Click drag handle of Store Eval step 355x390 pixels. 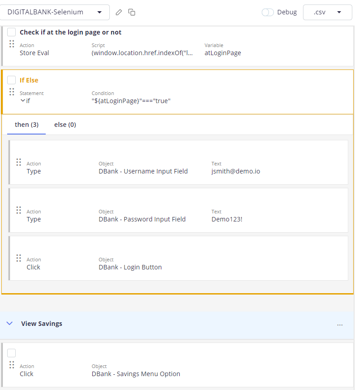(12, 44)
